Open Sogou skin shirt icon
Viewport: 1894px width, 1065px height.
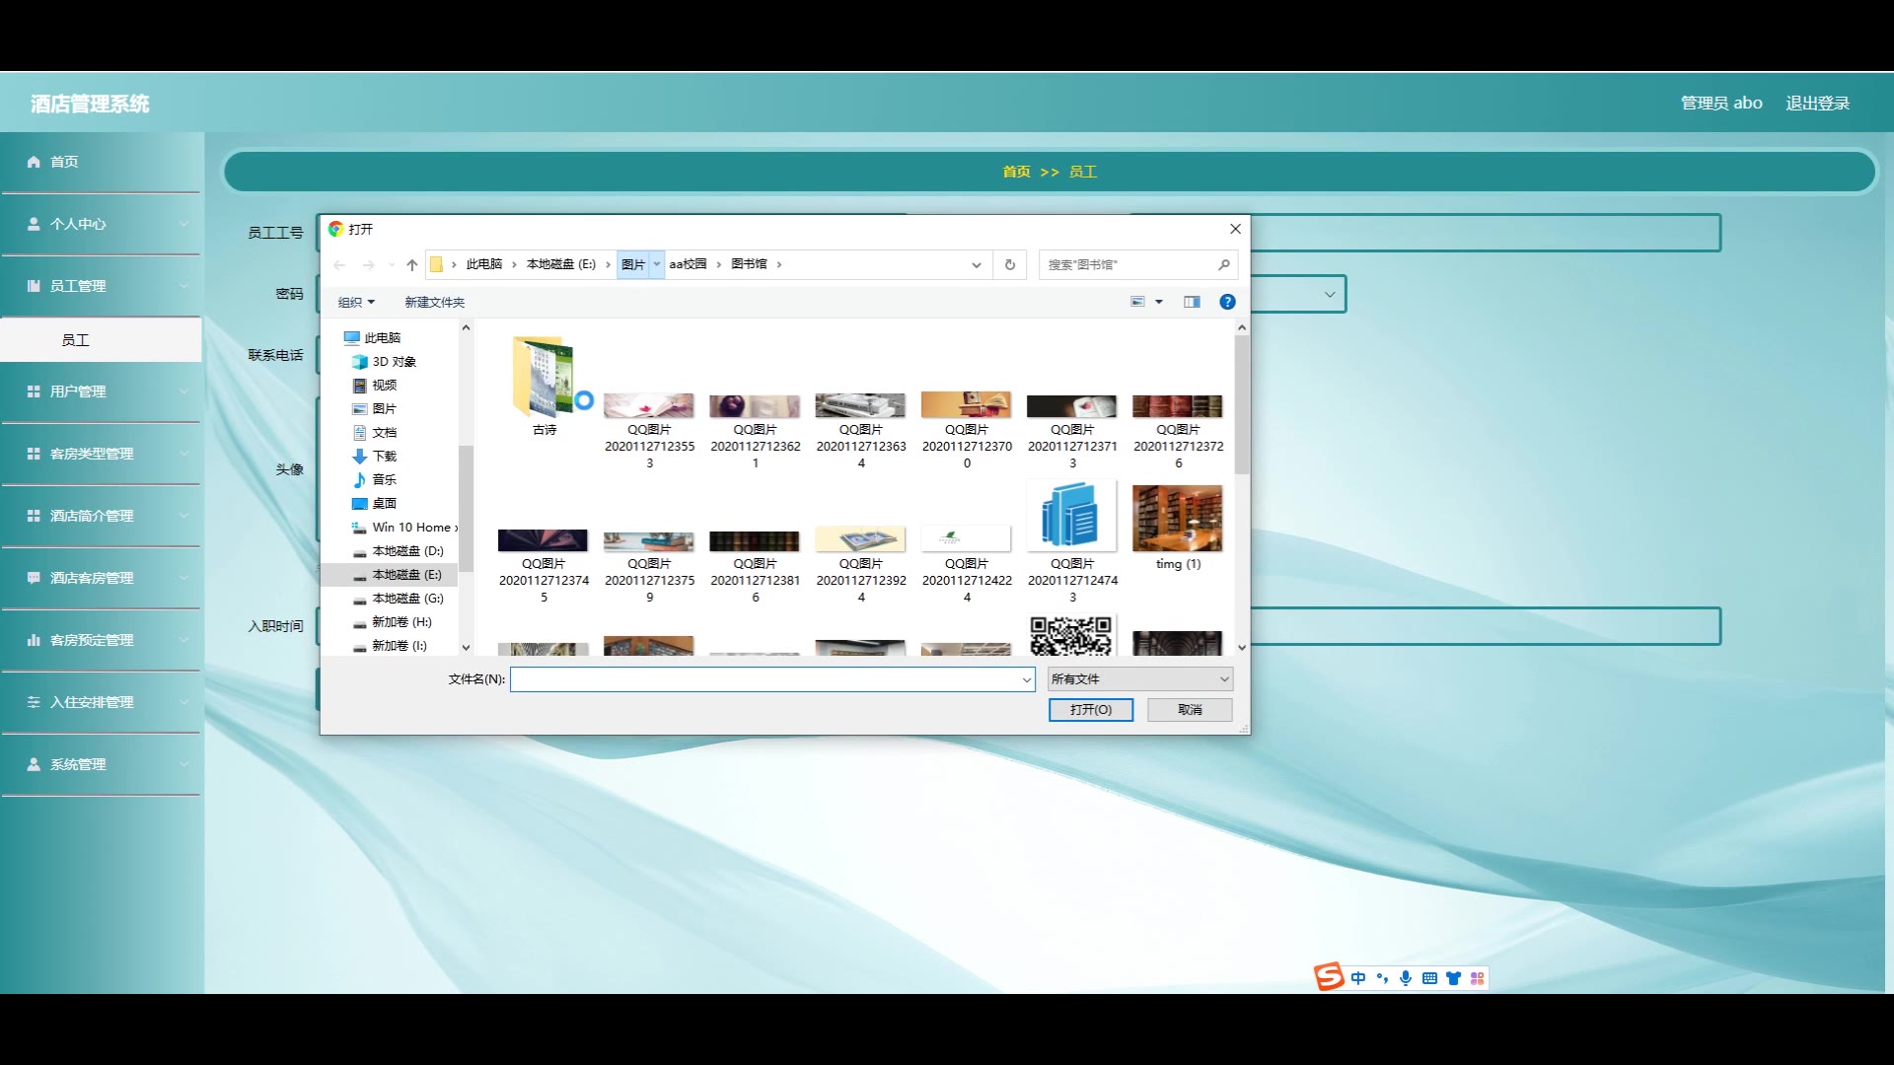point(1453,978)
